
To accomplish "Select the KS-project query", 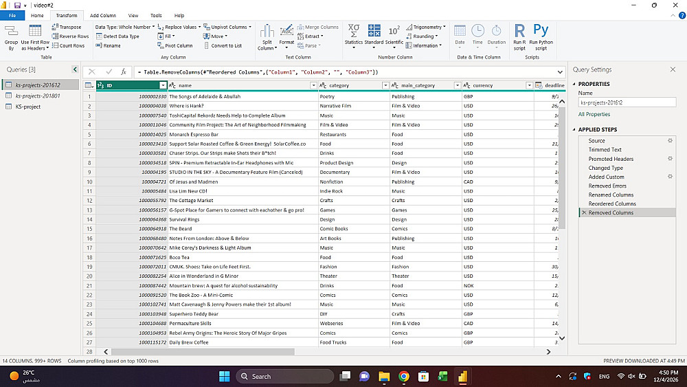I will coord(27,107).
